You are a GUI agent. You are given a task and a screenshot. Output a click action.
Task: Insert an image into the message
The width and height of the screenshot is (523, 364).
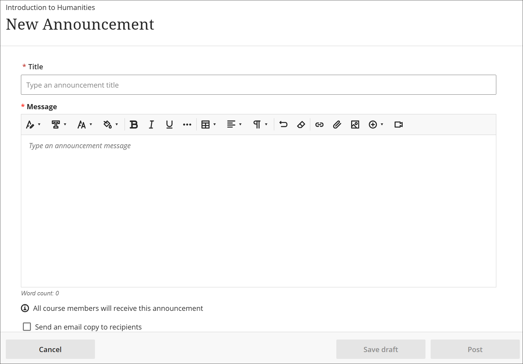[355, 125]
